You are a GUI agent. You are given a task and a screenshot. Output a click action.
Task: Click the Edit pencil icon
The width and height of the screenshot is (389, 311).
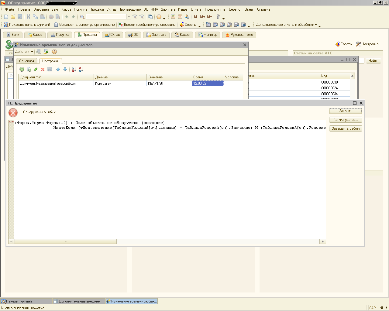pos(36,70)
